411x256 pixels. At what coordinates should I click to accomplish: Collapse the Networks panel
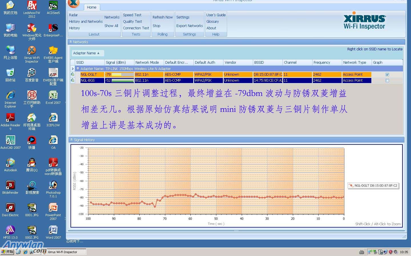[x=71, y=42]
